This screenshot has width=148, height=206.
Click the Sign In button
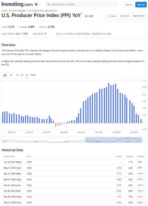click(x=129, y=5)
